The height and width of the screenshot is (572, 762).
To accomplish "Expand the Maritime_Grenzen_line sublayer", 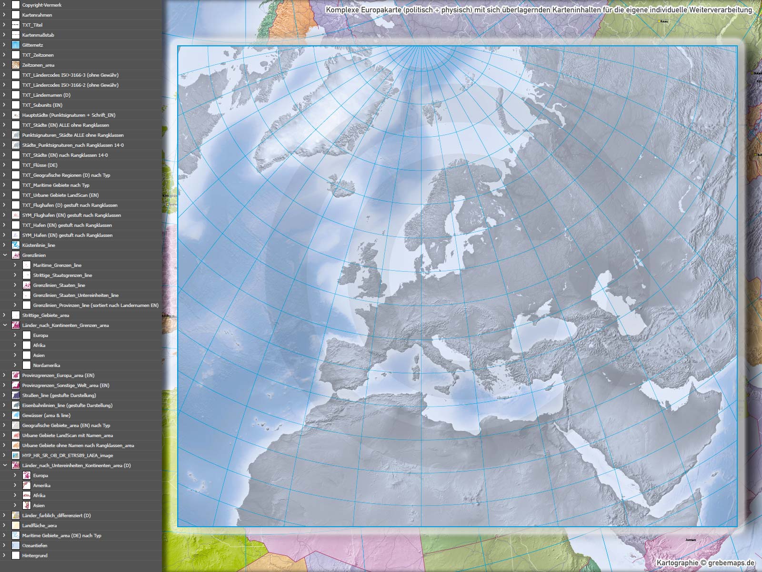I will (15, 265).
